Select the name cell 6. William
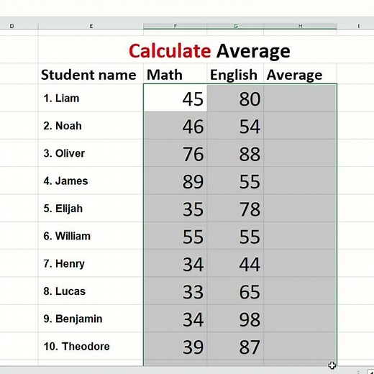This screenshot has height=374, width=374. pos(91,236)
